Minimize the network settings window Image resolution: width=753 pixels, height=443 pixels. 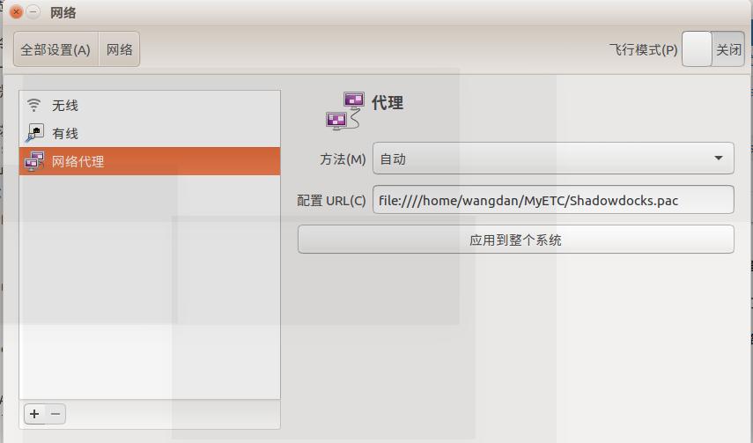[33, 12]
